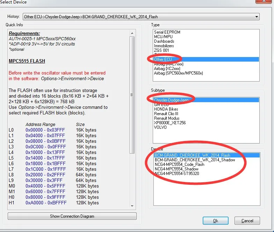Click address range 0x00000 - 0x03FFF
Viewport: 274px width, 232px height.
point(45,130)
